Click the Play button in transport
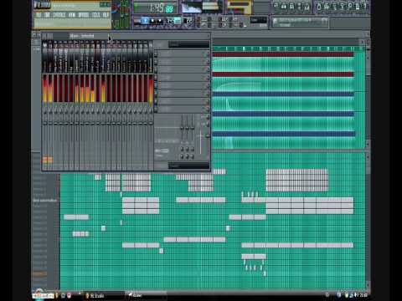 [x=145, y=21]
